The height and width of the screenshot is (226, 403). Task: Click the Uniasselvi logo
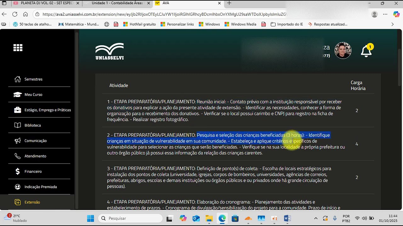[110, 51]
